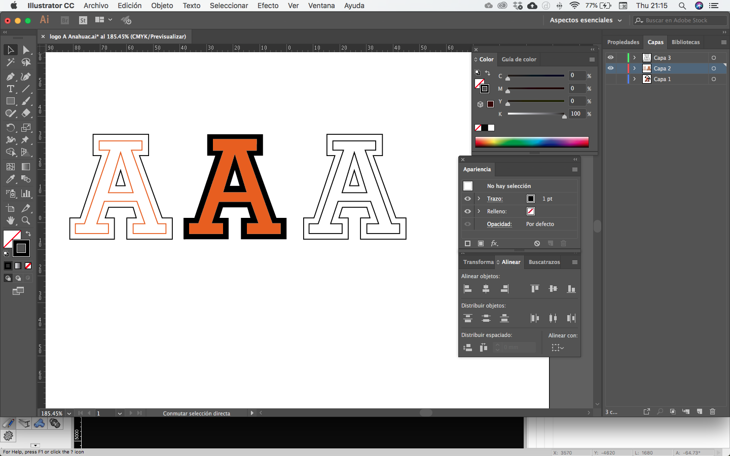Pick the Curvature tool
The height and width of the screenshot is (456, 730).
26,77
